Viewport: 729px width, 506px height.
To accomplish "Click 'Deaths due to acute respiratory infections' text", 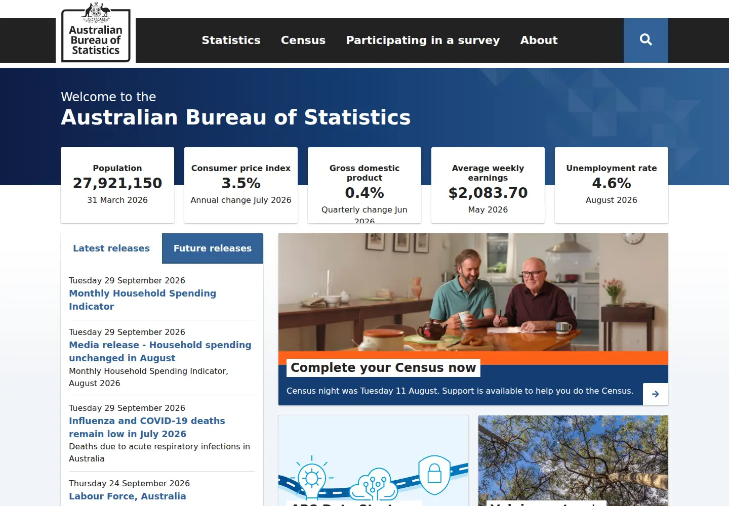I will point(159,453).
